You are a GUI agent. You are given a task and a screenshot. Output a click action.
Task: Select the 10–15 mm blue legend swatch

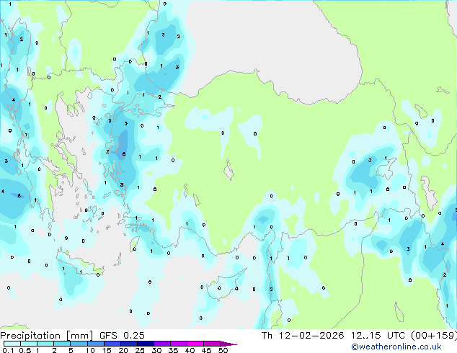click(95, 344)
